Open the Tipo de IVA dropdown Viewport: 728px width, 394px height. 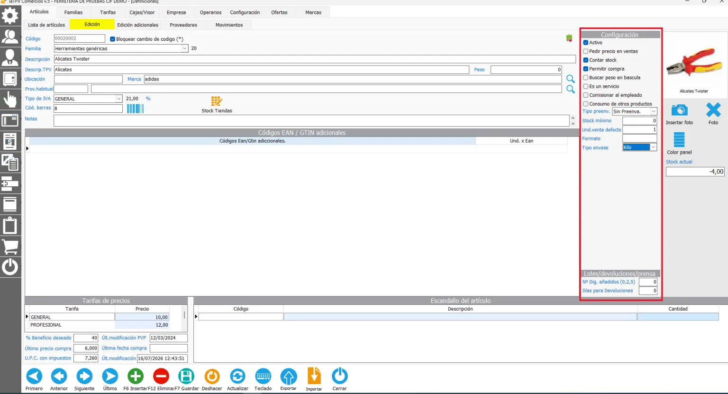[x=119, y=99]
